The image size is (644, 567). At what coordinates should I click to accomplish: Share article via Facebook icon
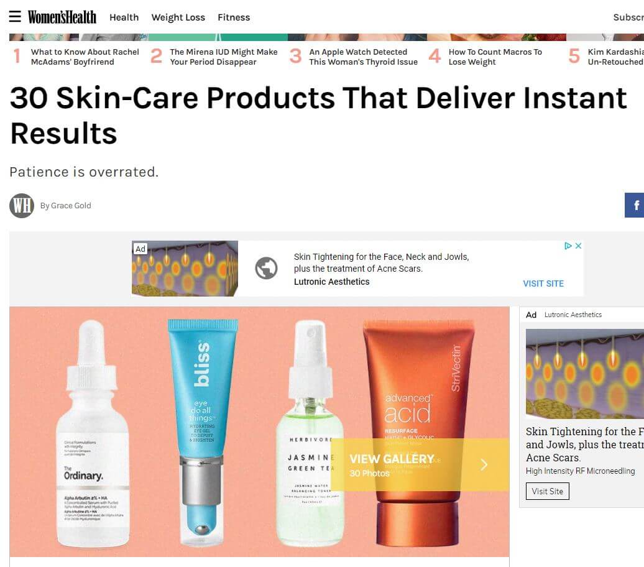click(x=635, y=205)
